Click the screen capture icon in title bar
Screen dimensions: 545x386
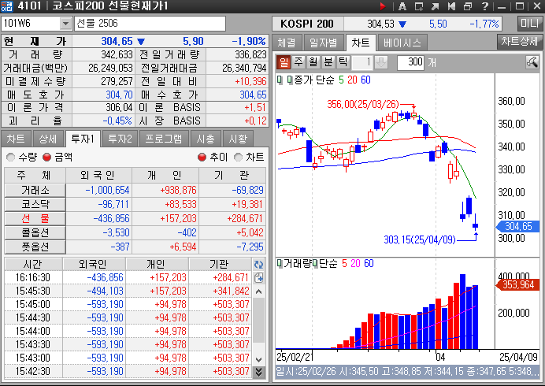pos(419,6)
